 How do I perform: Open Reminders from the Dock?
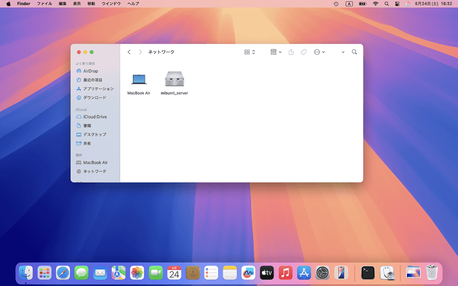pos(211,273)
